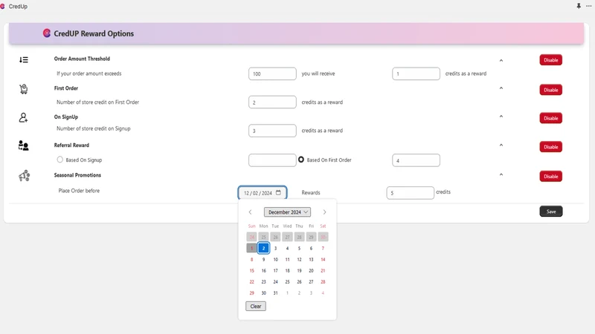This screenshot has height=334, width=595.
Task: Click the threshold credits field showing 1
Action: click(416, 73)
